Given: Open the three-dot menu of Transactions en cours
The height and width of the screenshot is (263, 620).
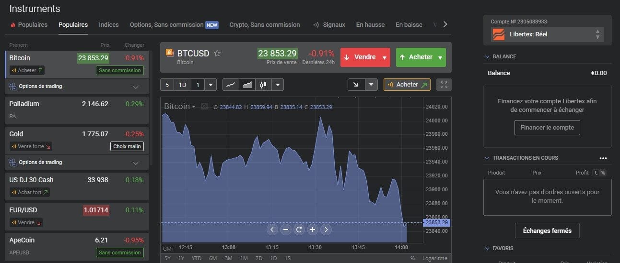Looking at the screenshot, I should 603,158.
